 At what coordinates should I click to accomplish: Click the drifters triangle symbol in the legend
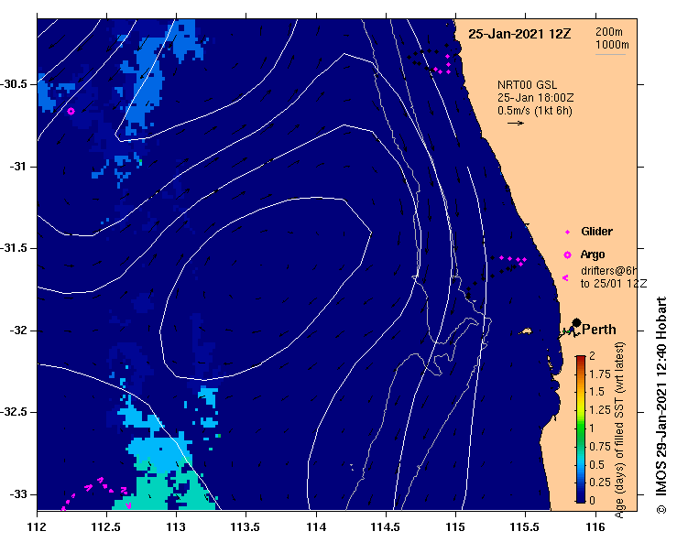[565, 278]
